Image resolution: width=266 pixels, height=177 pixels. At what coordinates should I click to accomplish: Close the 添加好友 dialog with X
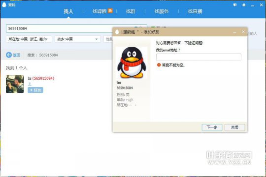243,31
